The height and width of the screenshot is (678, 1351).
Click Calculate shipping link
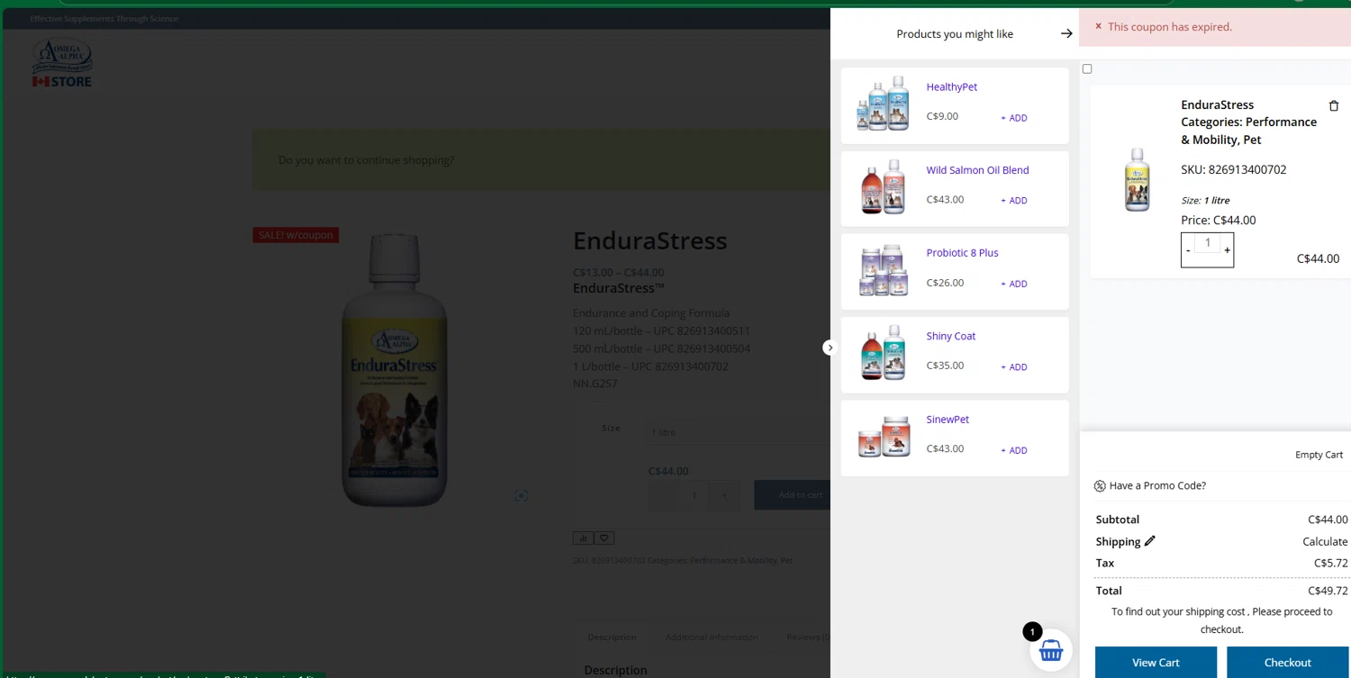point(1325,541)
